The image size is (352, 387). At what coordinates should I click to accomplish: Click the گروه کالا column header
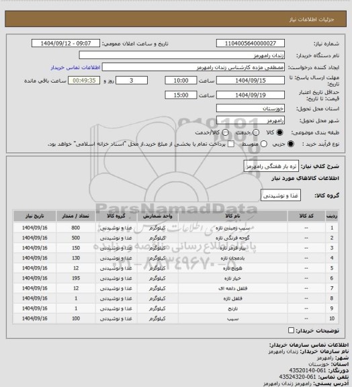116,216
